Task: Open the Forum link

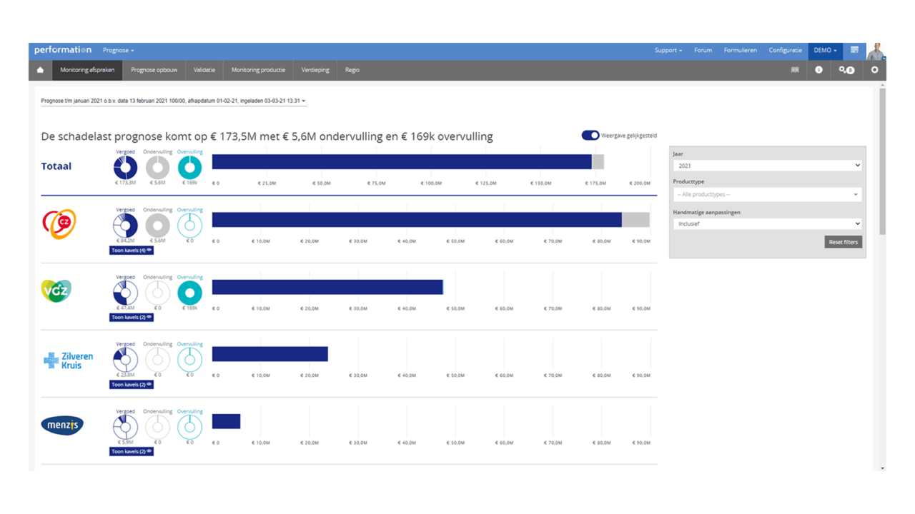Action: [703, 50]
